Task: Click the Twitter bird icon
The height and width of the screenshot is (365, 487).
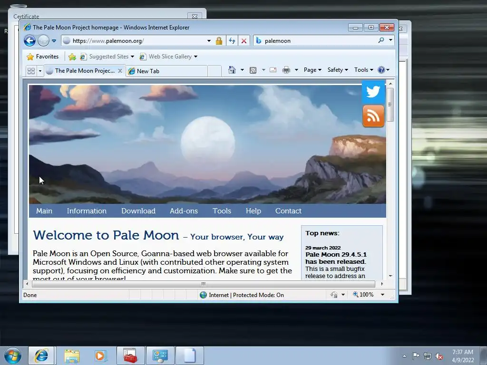Action: tap(373, 92)
